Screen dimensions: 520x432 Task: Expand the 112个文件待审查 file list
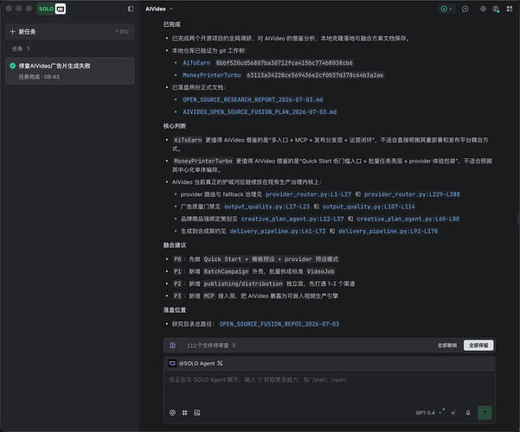pos(211,346)
